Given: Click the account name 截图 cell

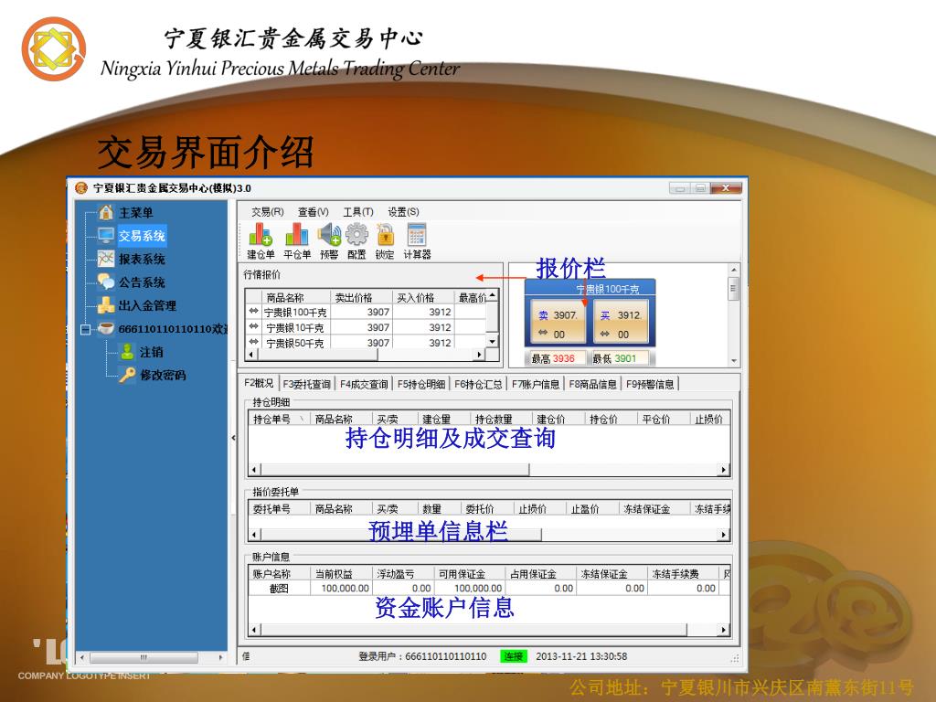Looking at the screenshot, I should tap(279, 589).
